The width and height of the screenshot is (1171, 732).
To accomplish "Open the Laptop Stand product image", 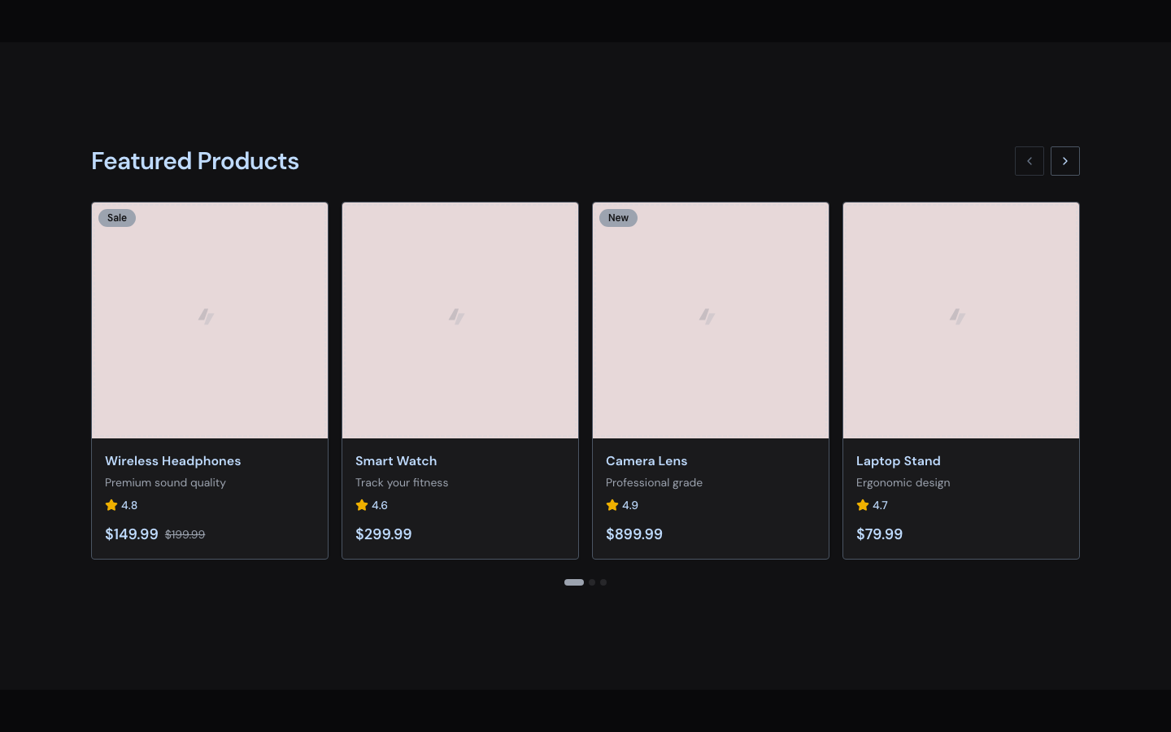I will 961,320.
